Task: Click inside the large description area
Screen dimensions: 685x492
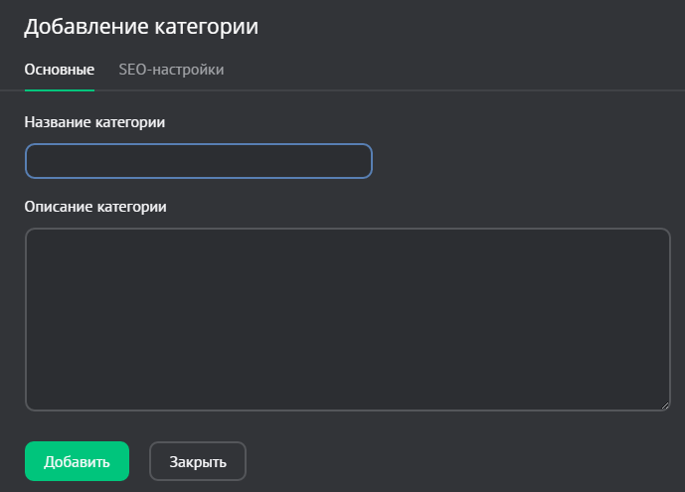Action: pos(348,319)
